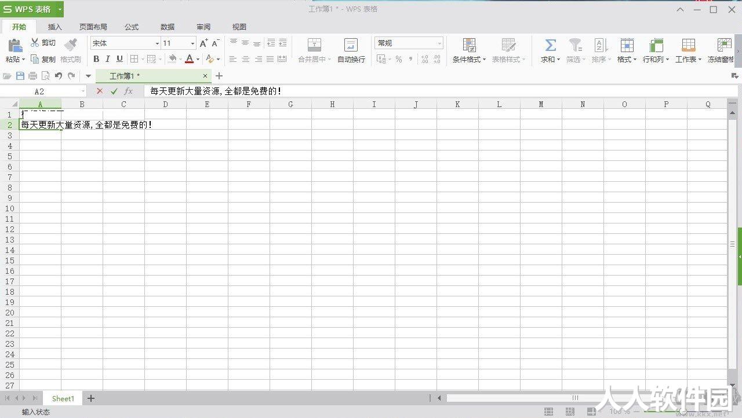
Task: Expand the Paste (粘贴) dropdown arrow
Action: tap(24, 59)
